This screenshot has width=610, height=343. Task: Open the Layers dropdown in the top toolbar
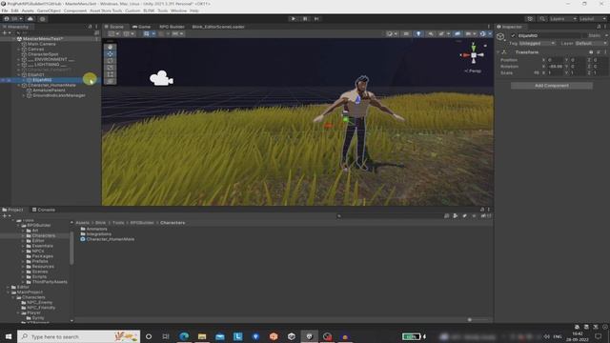click(562, 19)
